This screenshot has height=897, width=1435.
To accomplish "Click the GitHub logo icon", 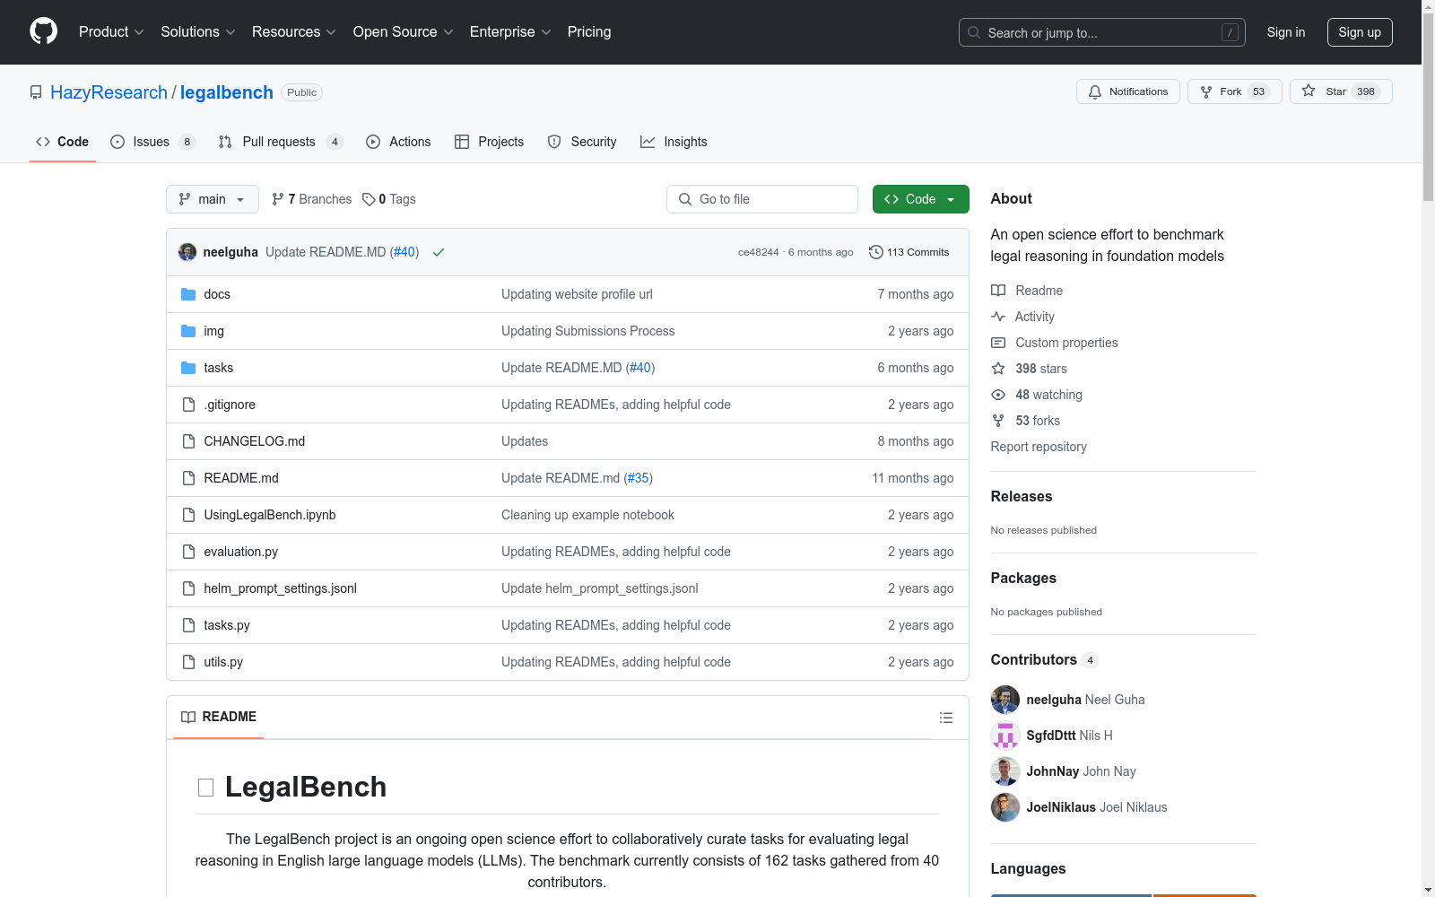I will (x=43, y=31).
